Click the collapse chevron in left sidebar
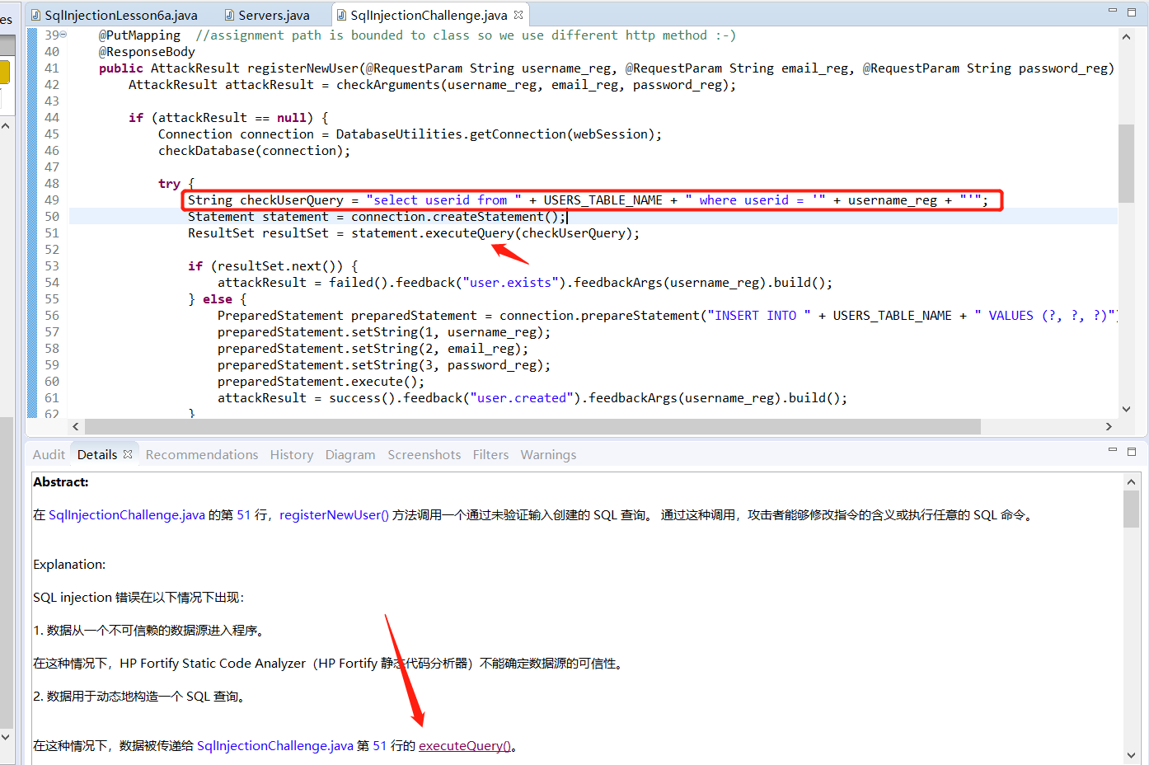Viewport: 1149px width, 765px height. pos(7,124)
